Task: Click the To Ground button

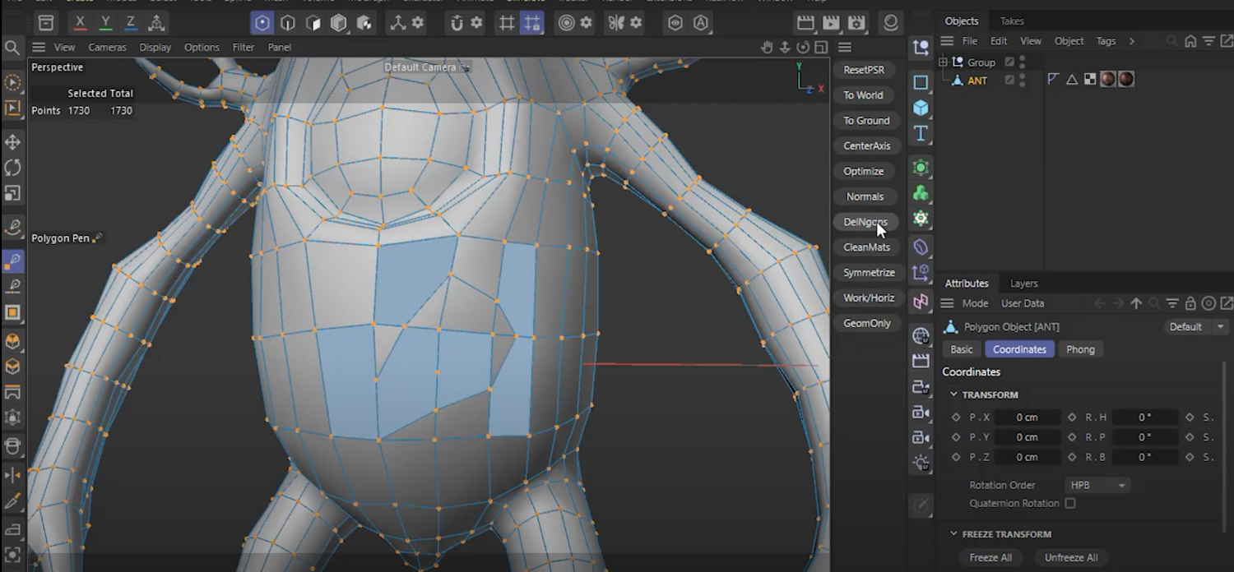Action: point(866,121)
